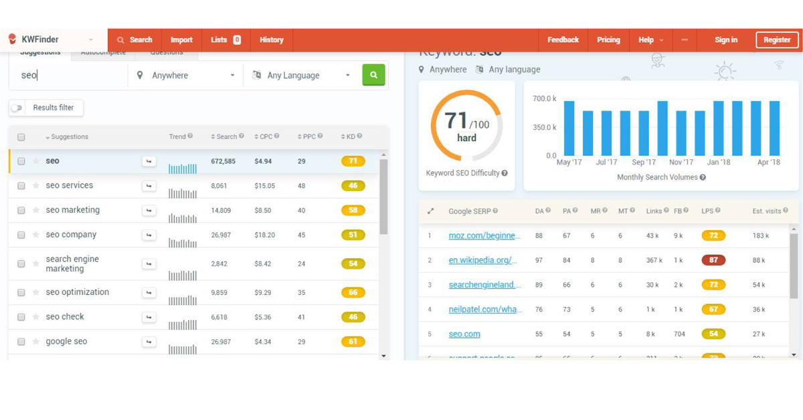
Task: Star the 'seo services' keyword
Action: [36, 186]
